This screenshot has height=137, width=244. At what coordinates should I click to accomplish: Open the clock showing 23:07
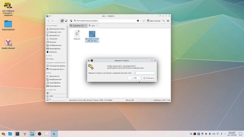point(232,134)
